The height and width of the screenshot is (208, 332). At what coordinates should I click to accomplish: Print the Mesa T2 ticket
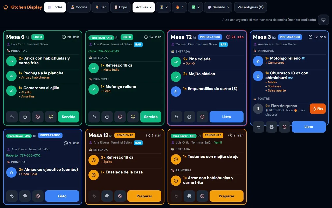coord(189,117)
